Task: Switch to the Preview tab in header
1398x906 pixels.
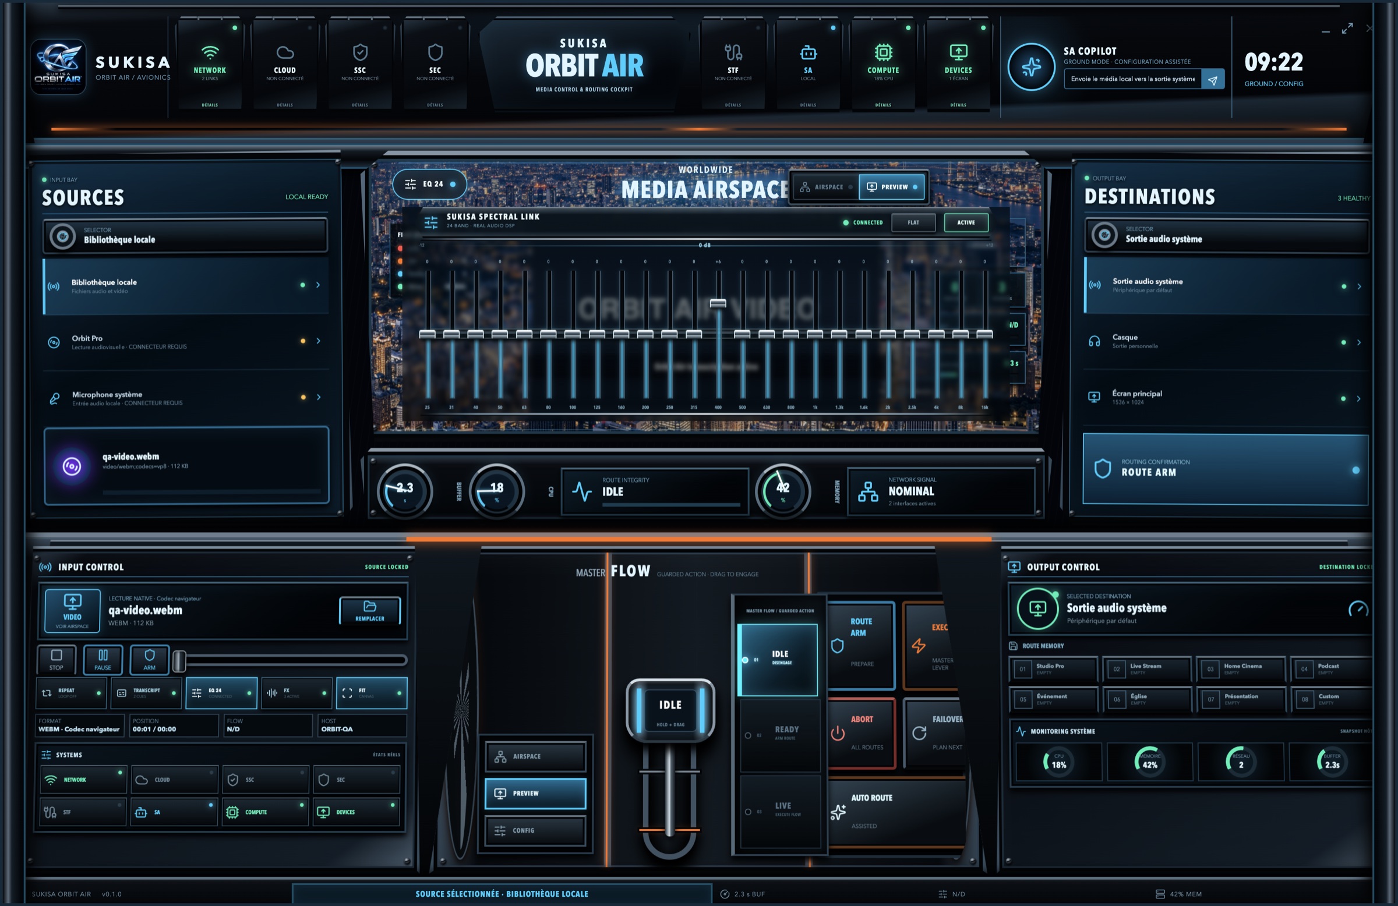Action: [892, 187]
